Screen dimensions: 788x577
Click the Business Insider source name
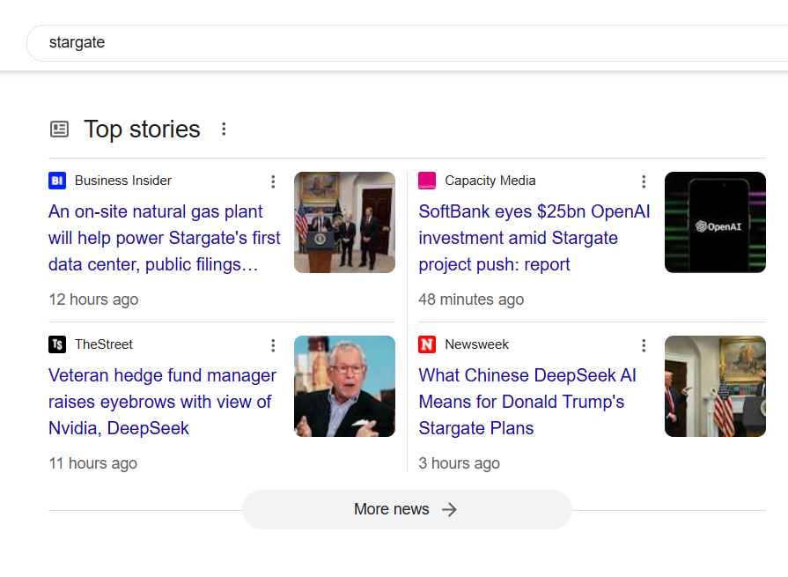click(123, 181)
